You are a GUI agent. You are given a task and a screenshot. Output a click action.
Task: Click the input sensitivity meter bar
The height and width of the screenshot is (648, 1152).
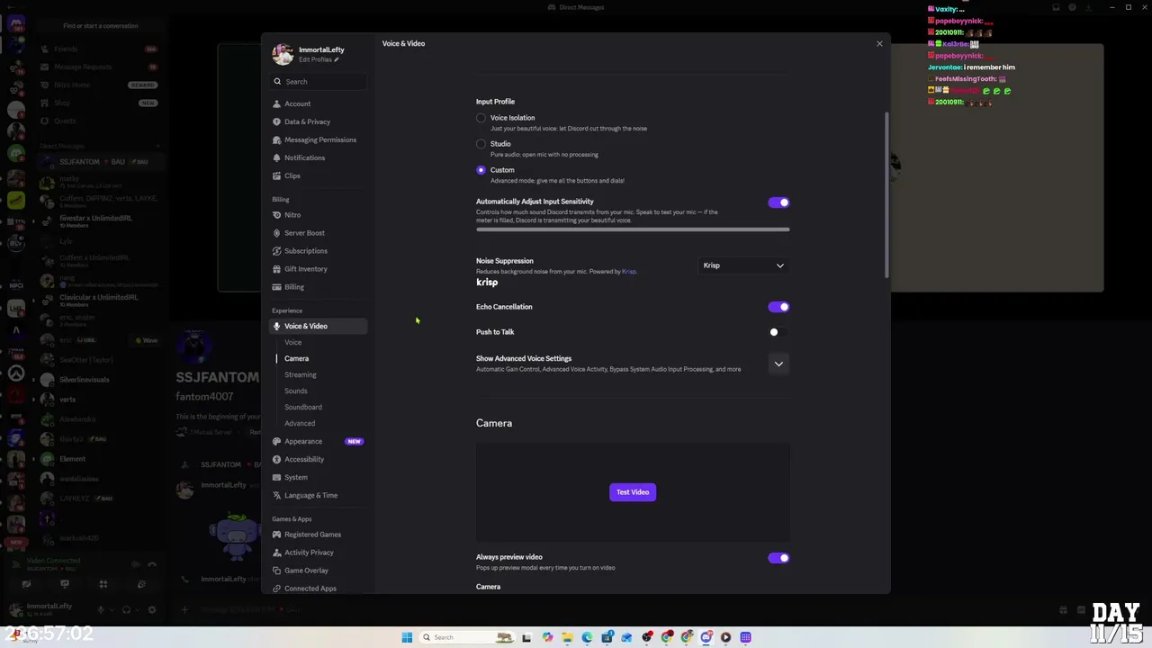point(633,229)
